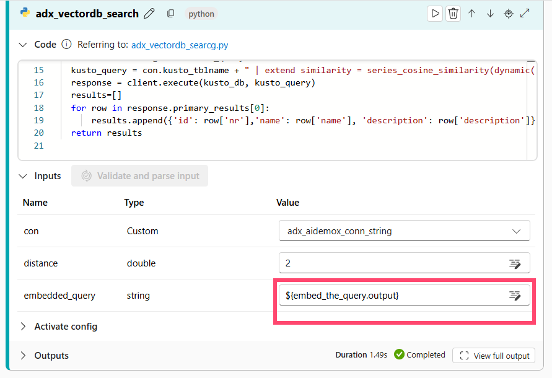Click code line 18 for loop
This screenshot has height=378, width=552.
coord(170,108)
